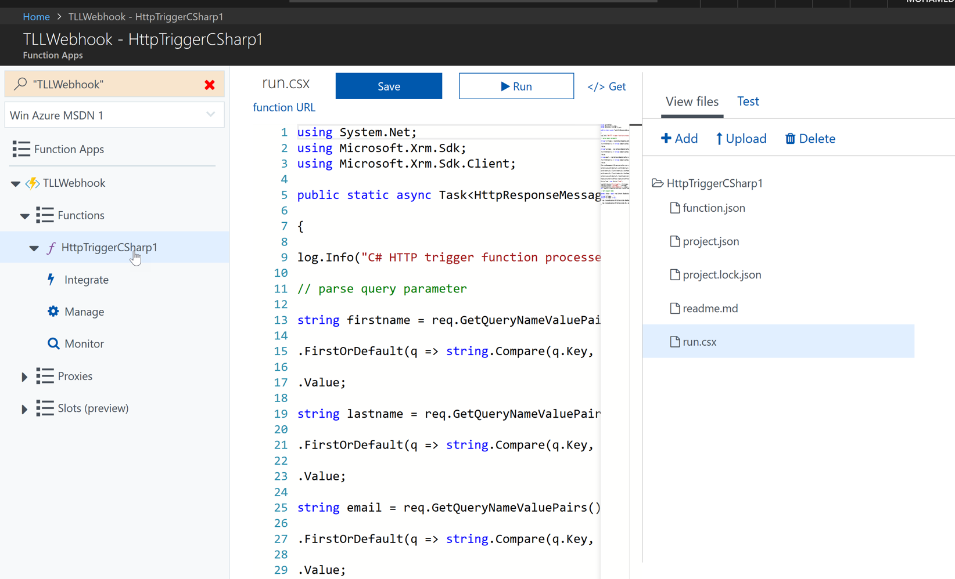Click the parse query parameter comment line
955x579 pixels.
(x=382, y=288)
